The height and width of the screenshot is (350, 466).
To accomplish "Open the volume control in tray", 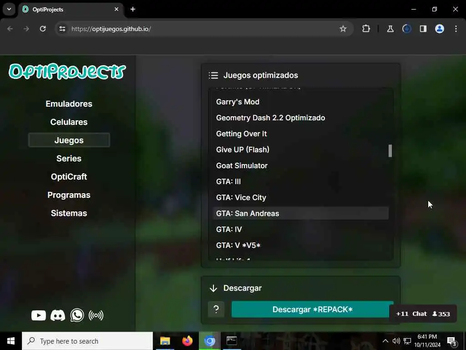I will pyautogui.click(x=396, y=341).
